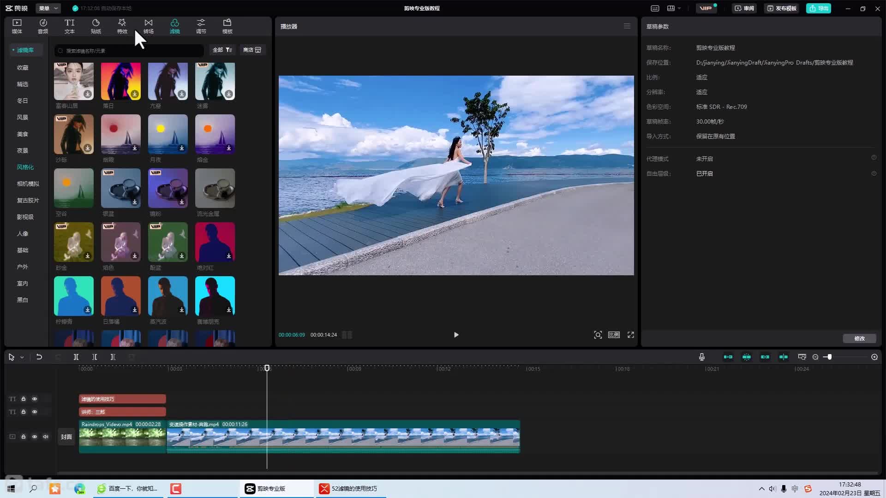
Task: Select the 精选 featured category
Action: tap(23, 84)
